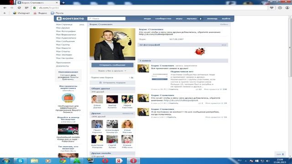Viewport: 292px width, 164px height.
Task: Open Мои Сообщения in sidebar
Action: [65, 41]
